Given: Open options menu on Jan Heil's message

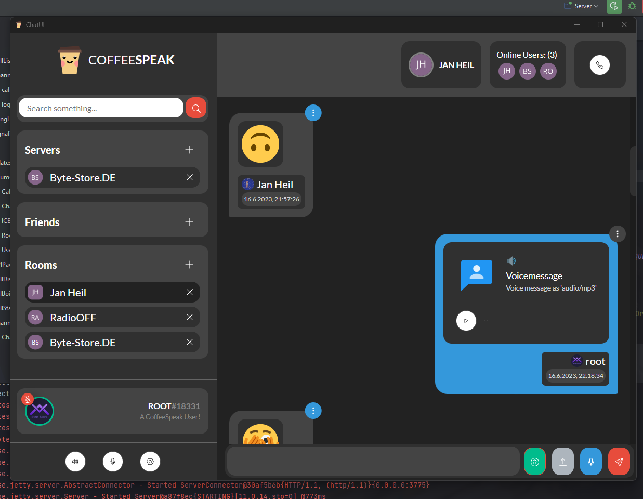Looking at the screenshot, I should [x=313, y=113].
